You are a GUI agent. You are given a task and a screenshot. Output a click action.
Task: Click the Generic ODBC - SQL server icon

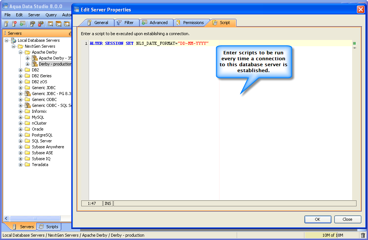pyautogui.click(x=28, y=105)
